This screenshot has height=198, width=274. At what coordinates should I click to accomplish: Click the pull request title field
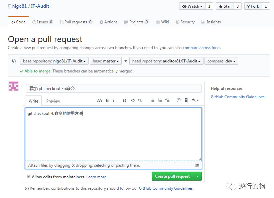(114, 88)
